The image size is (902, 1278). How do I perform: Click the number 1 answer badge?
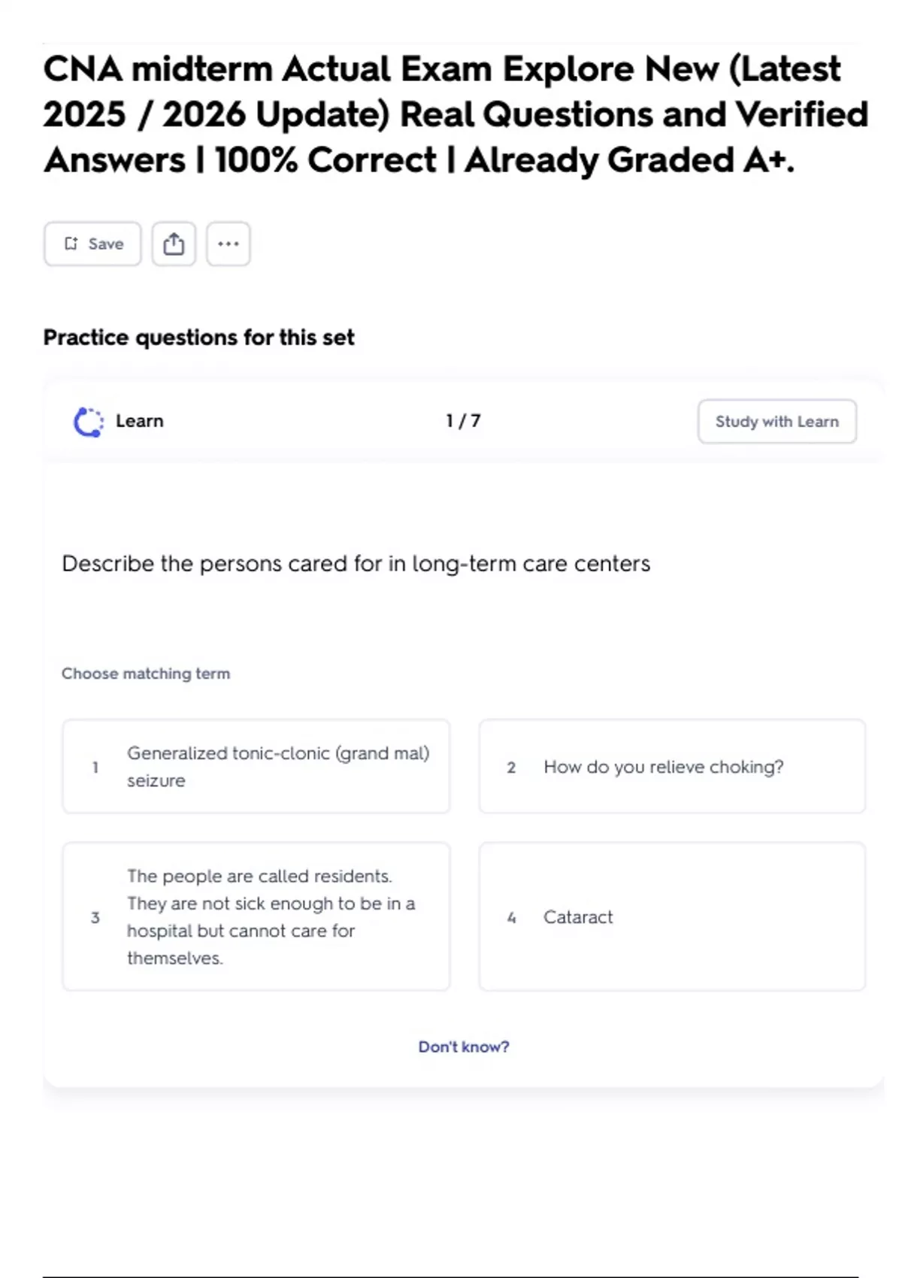click(x=95, y=768)
